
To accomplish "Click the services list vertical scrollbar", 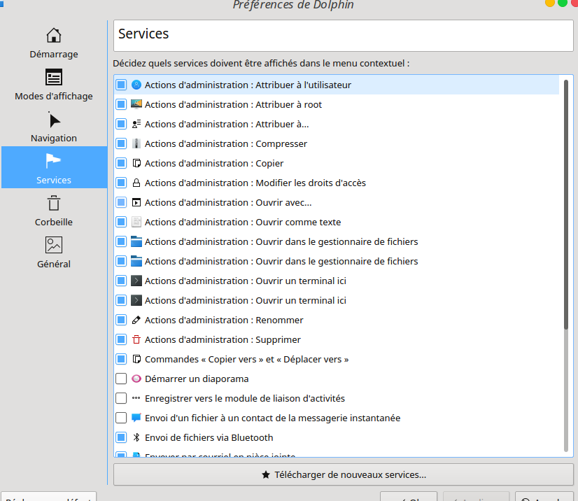I will 565,266.
